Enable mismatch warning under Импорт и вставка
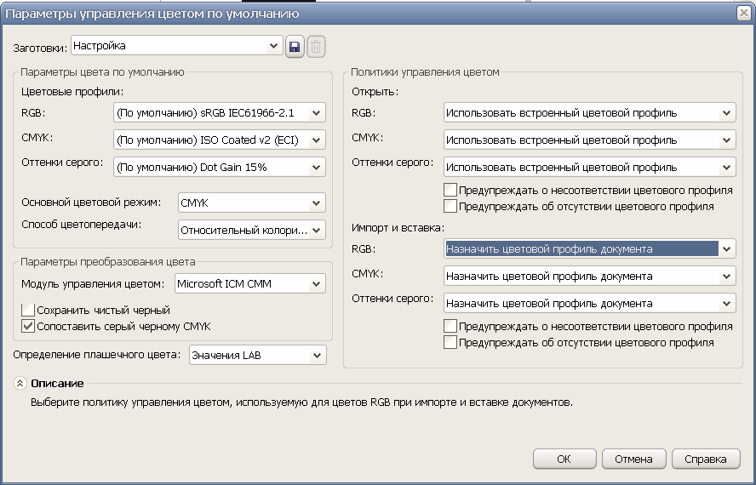This screenshot has height=485, width=756. pyautogui.click(x=450, y=327)
